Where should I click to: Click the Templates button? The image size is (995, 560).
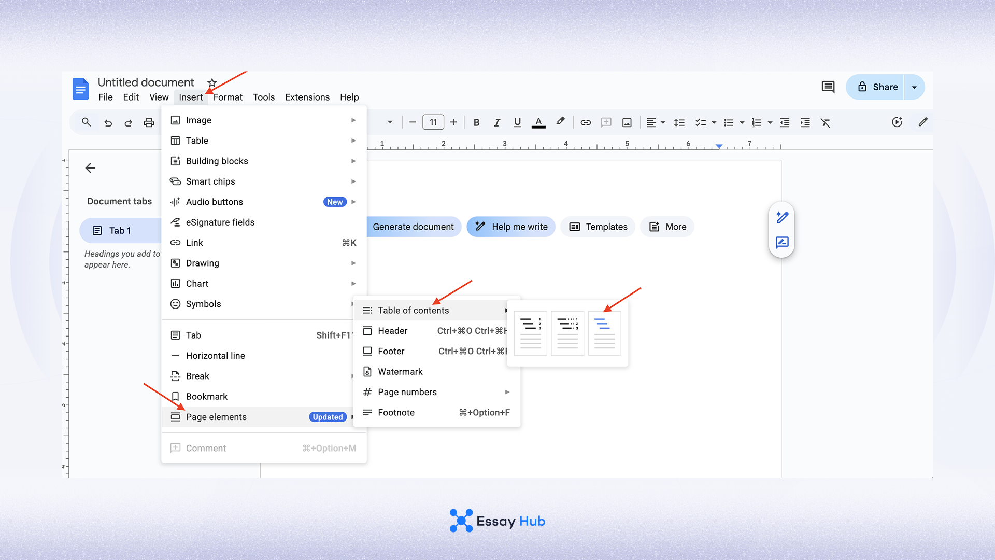598,227
